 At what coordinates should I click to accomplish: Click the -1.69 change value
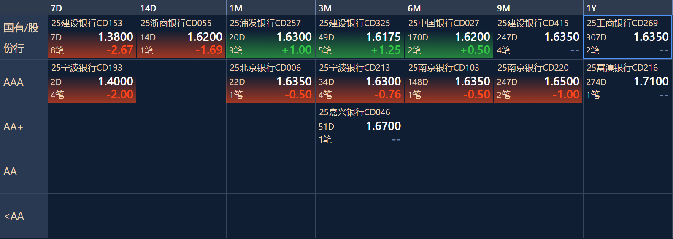pos(209,50)
